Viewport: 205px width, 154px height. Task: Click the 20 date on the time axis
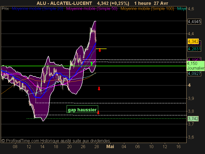[x=69, y=147]
